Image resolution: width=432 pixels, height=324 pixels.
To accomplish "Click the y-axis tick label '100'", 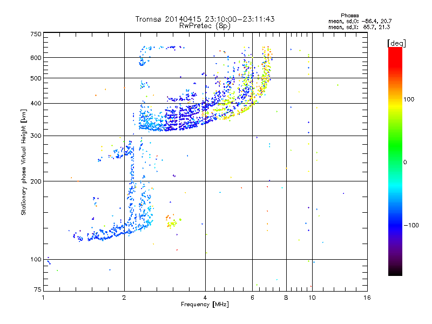I will click(36, 260).
